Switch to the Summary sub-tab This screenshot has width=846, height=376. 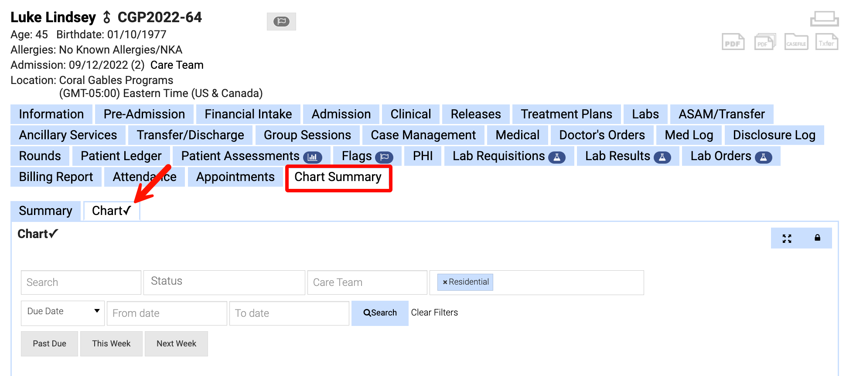pyautogui.click(x=45, y=211)
